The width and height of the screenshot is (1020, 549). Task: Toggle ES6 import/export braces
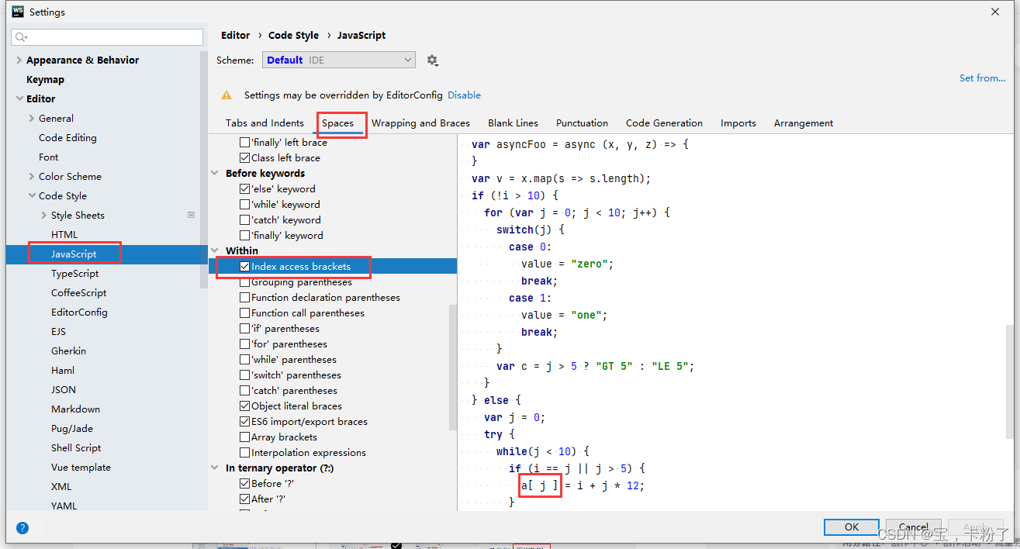point(245,422)
